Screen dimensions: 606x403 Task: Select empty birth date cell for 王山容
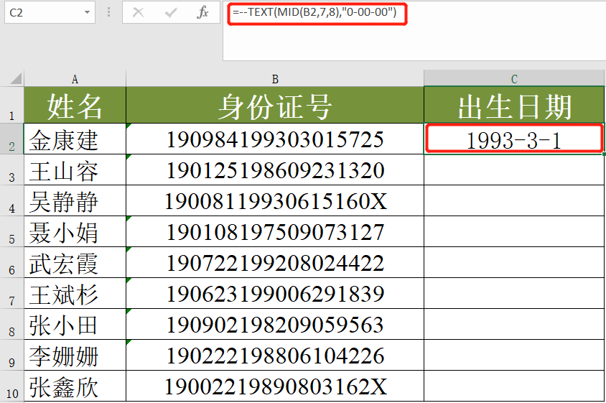[514, 170]
